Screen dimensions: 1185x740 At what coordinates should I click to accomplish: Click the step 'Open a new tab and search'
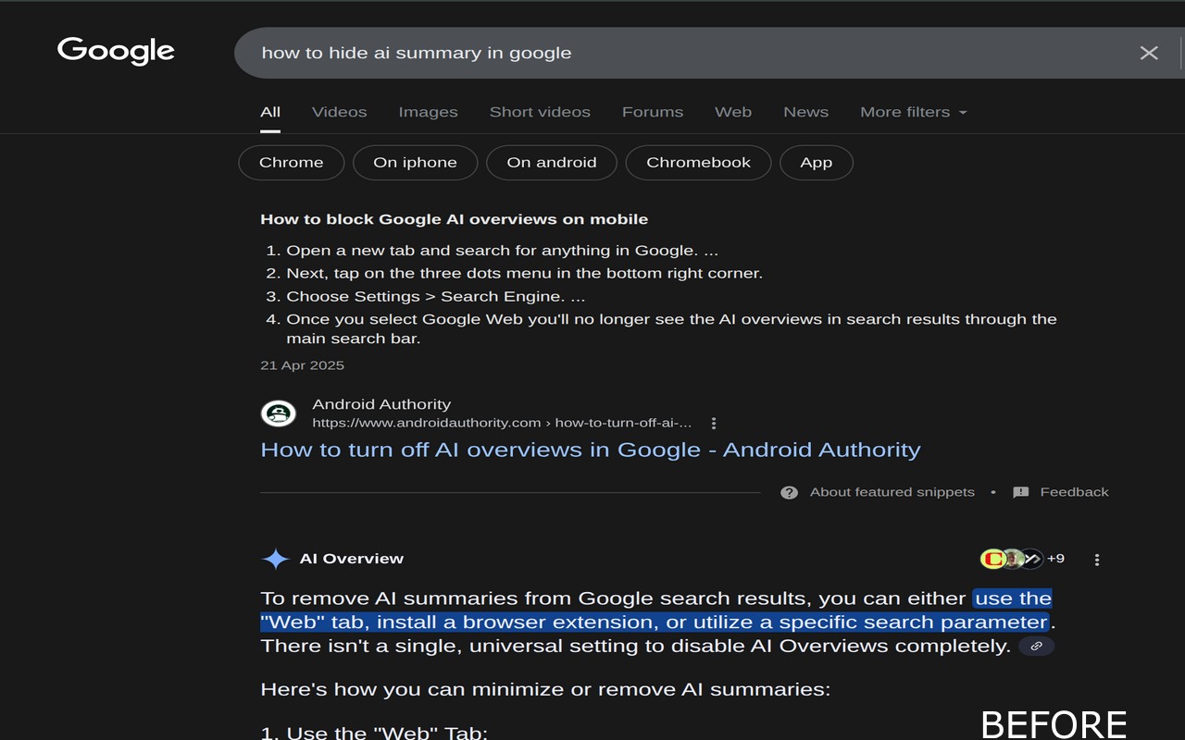pos(503,251)
